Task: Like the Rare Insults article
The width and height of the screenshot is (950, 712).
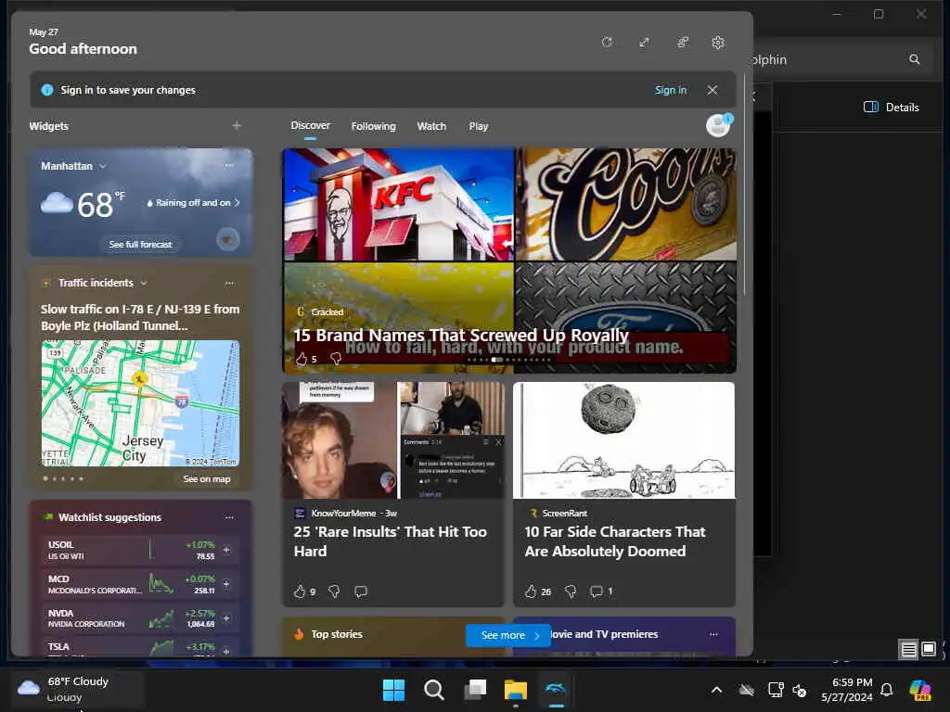Action: (300, 591)
